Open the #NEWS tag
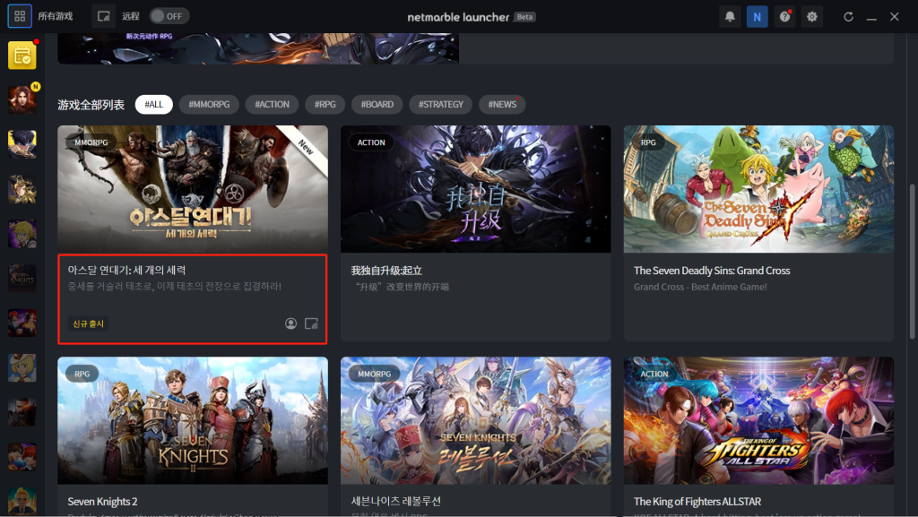This screenshot has width=918, height=517. pyautogui.click(x=502, y=104)
